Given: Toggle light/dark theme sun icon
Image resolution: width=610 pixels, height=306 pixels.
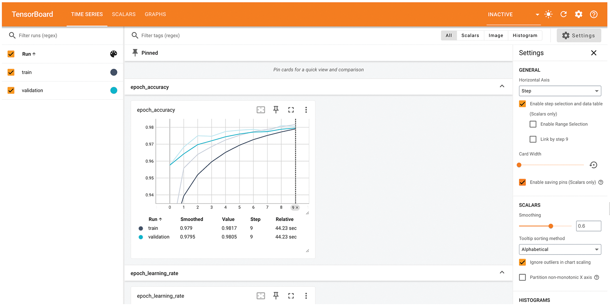Looking at the screenshot, I should 548,14.
